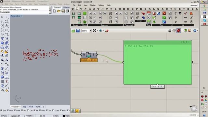
Task: Toggle the Near osnap checkbox
Action: pos(8,110)
